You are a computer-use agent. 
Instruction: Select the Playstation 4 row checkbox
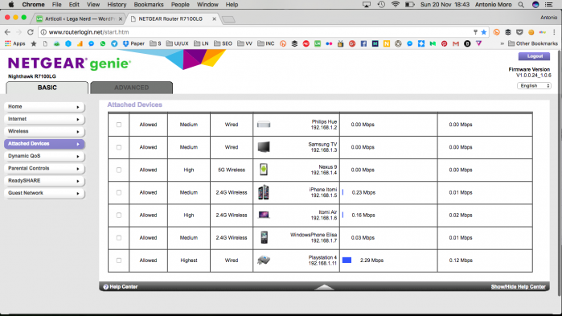[x=119, y=261]
